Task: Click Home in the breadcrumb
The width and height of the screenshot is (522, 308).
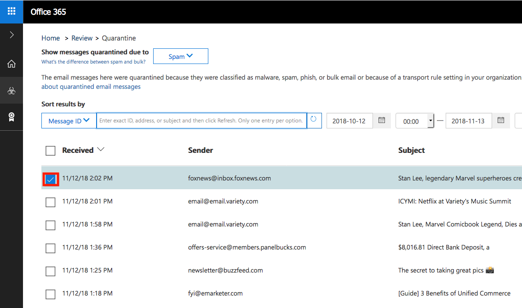Action: [x=51, y=38]
